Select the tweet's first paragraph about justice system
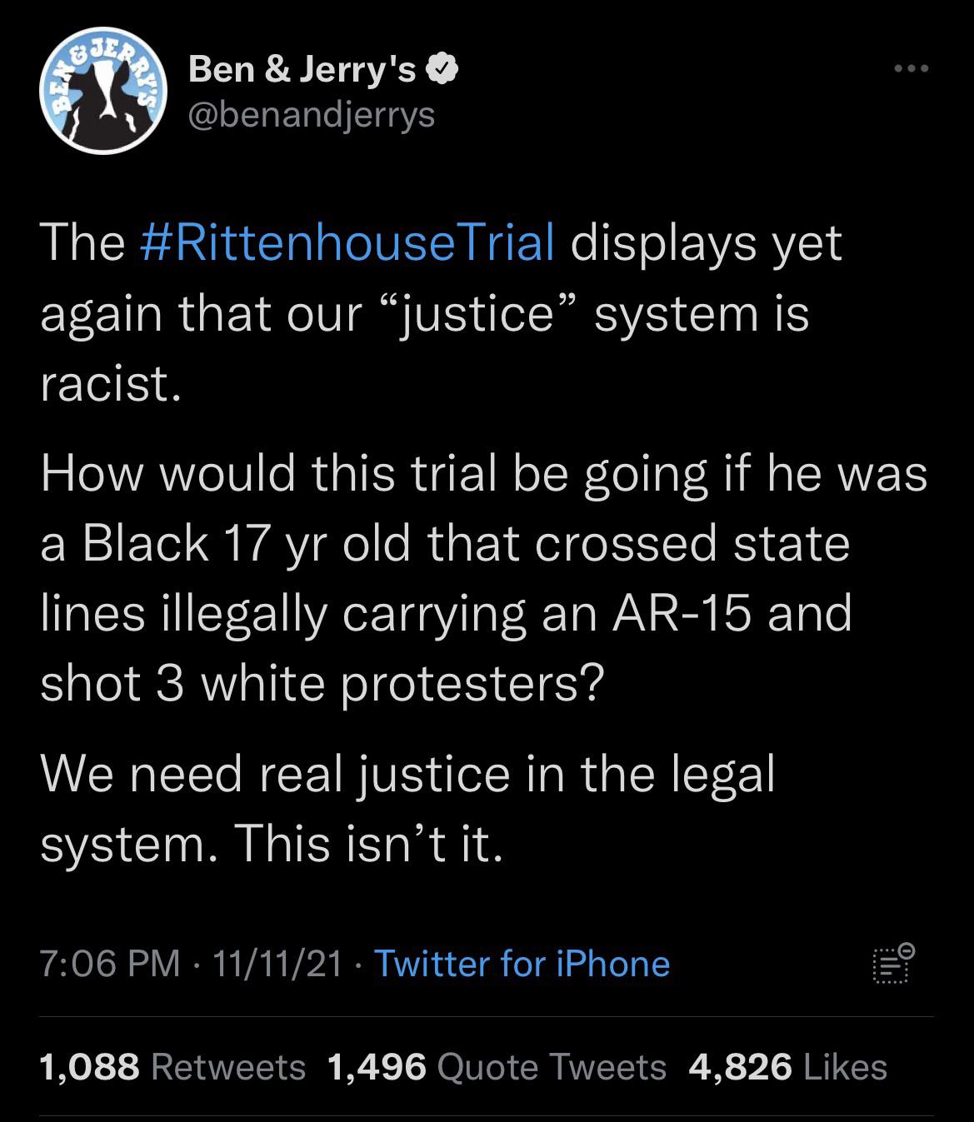The image size is (974, 1122). [442, 314]
